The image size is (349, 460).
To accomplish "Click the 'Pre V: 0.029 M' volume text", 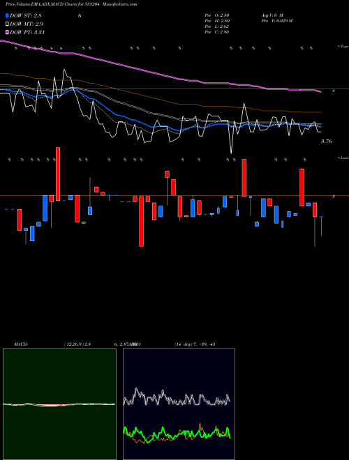I will 276,21.
